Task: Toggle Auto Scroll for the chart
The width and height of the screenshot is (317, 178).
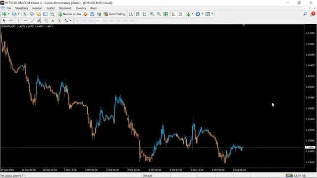Action: coord(173,14)
